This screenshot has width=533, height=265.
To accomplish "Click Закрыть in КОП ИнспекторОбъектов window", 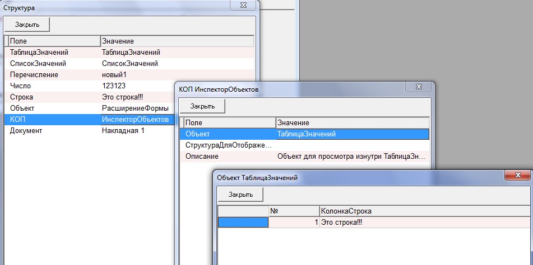I will (202, 106).
